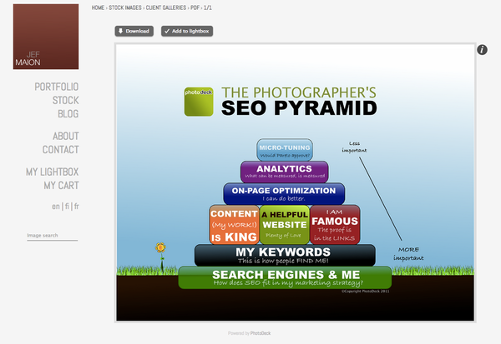Viewport: 501px width, 344px height.
Task: Open My Cart
Action: (x=61, y=185)
